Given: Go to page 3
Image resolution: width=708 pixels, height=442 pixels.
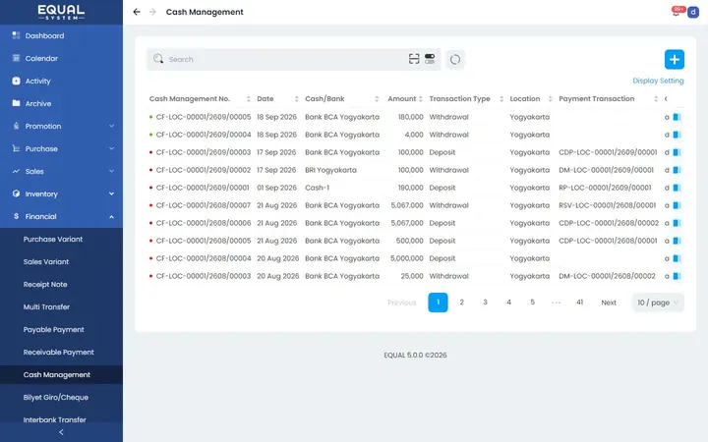Looking at the screenshot, I should [x=486, y=303].
